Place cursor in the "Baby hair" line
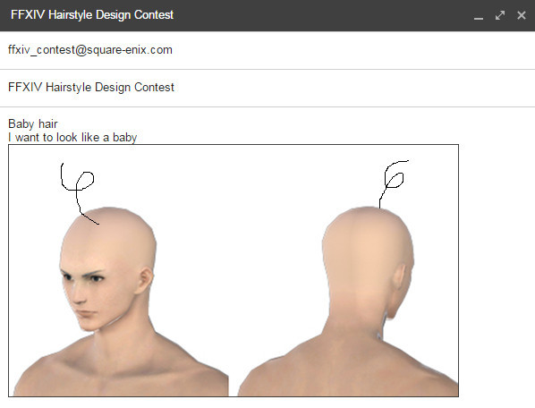Image resolution: width=535 pixels, height=408 pixels. (33, 123)
